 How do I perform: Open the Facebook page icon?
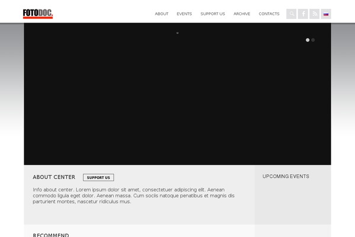click(x=303, y=14)
